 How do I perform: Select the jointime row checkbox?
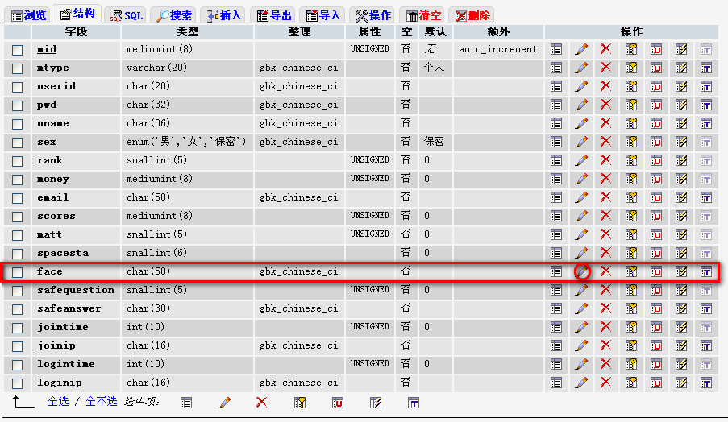pos(18,328)
